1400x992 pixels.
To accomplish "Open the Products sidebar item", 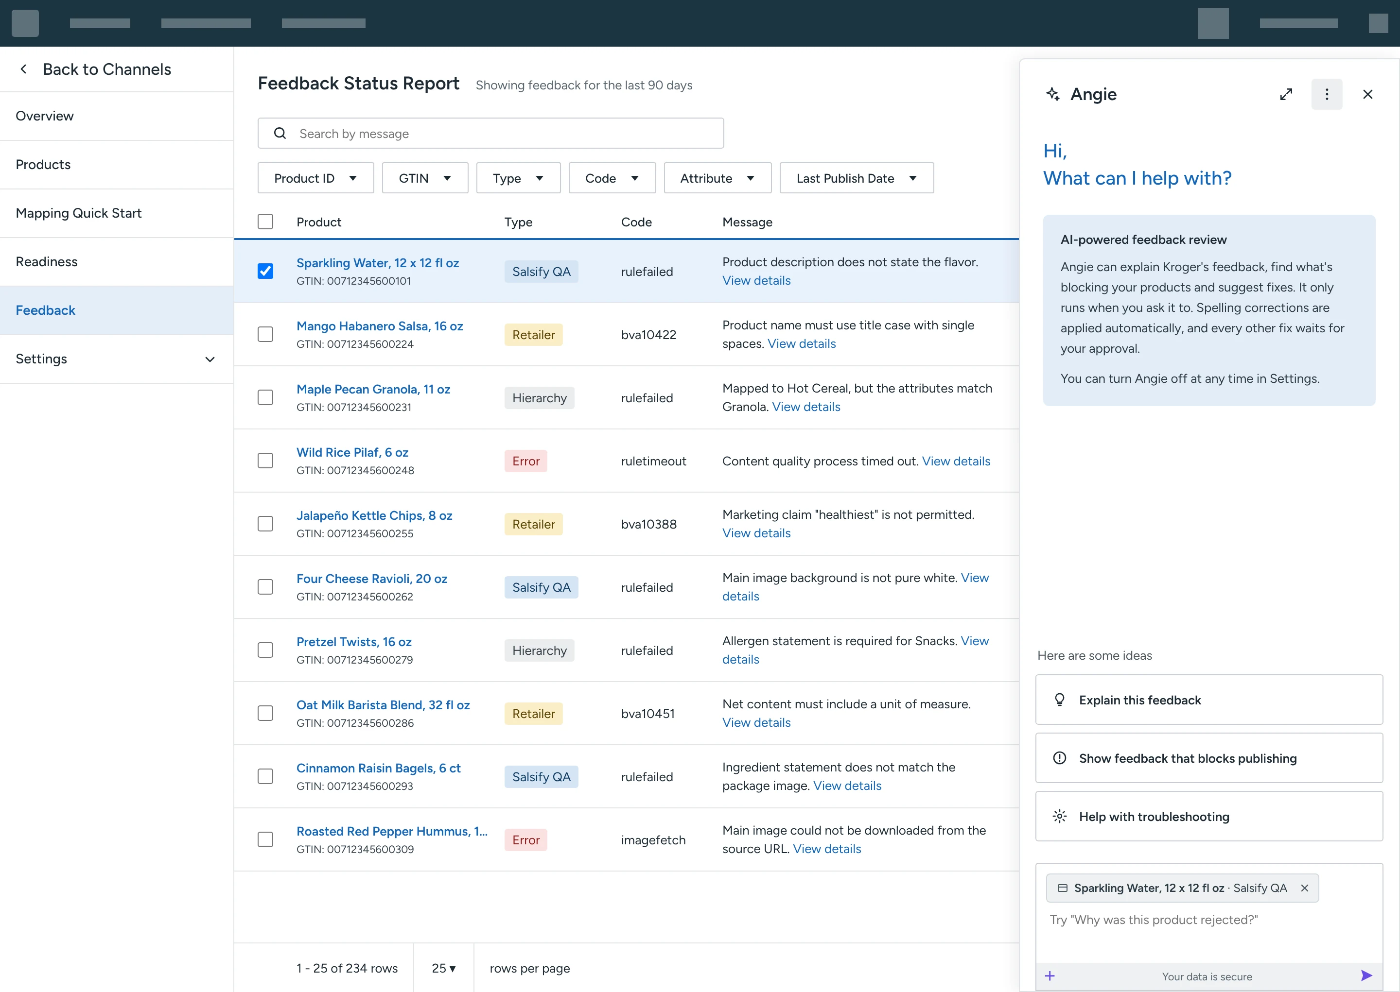I will (117, 165).
